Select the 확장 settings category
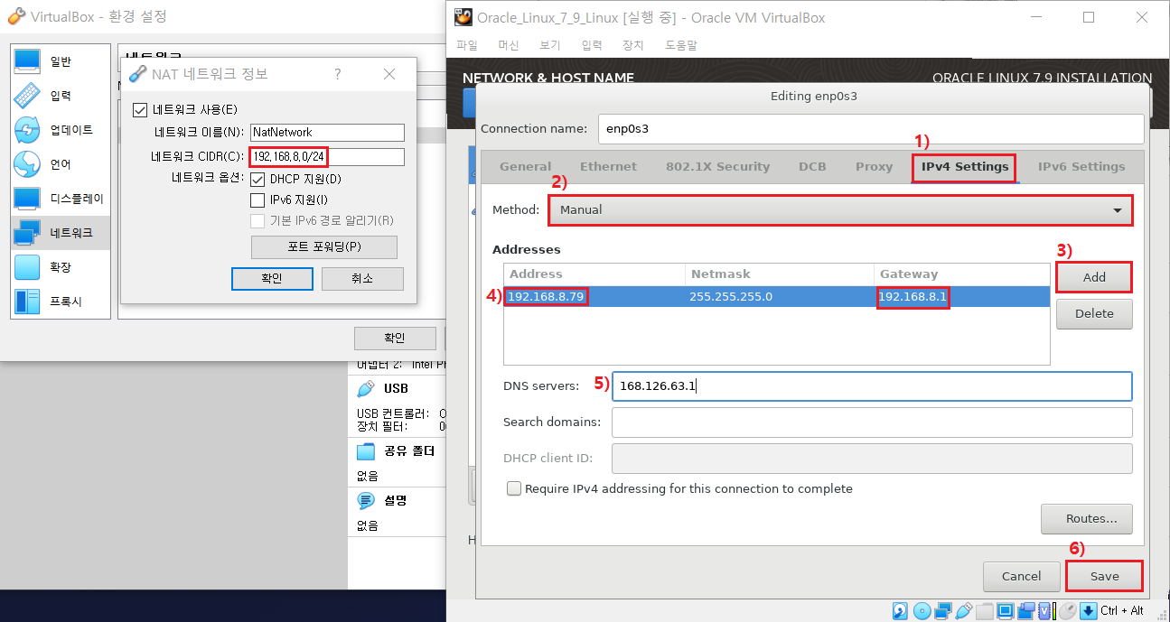Image resolution: width=1170 pixels, height=622 pixels. click(61, 267)
